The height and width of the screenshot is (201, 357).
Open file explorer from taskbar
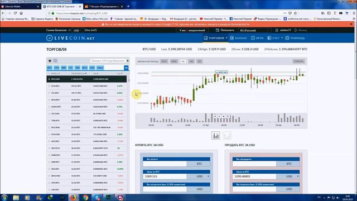click(16, 197)
